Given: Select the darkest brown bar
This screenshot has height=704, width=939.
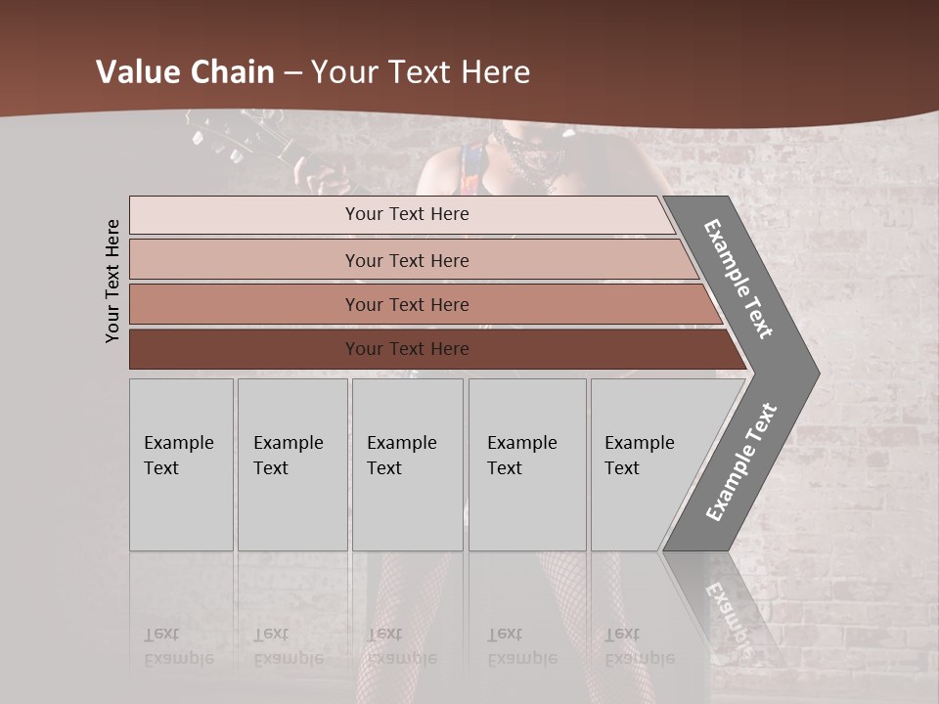Looking at the screenshot, I should pyautogui.click(x=406, y=349).
